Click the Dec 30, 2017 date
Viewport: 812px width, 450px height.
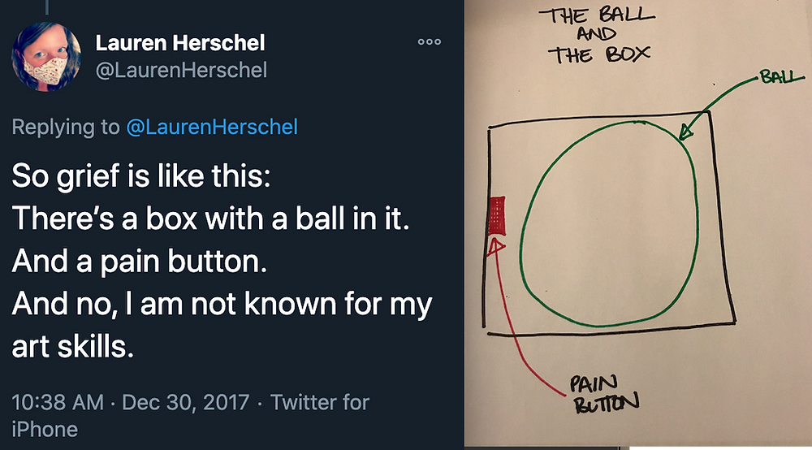(x=185, y=402)
